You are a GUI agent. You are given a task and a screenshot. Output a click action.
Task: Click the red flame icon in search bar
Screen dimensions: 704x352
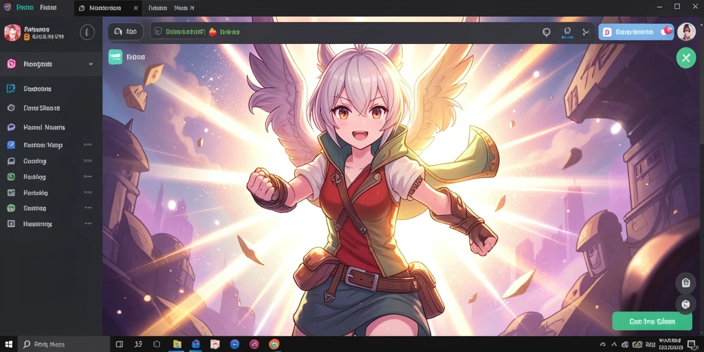point(213,32)
